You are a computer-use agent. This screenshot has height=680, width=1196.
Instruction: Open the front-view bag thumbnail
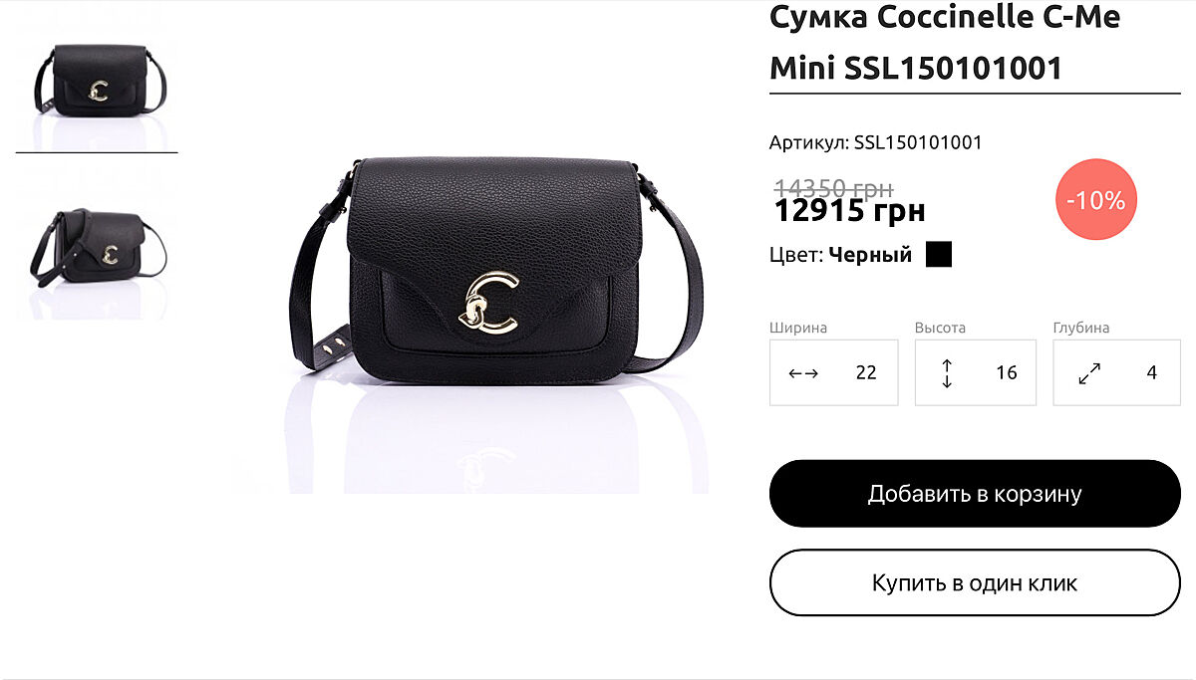[98, 88]
